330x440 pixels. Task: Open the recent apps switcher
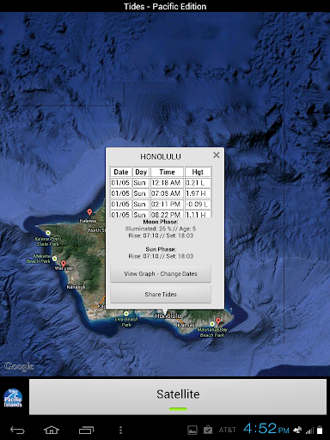[86, 430]
